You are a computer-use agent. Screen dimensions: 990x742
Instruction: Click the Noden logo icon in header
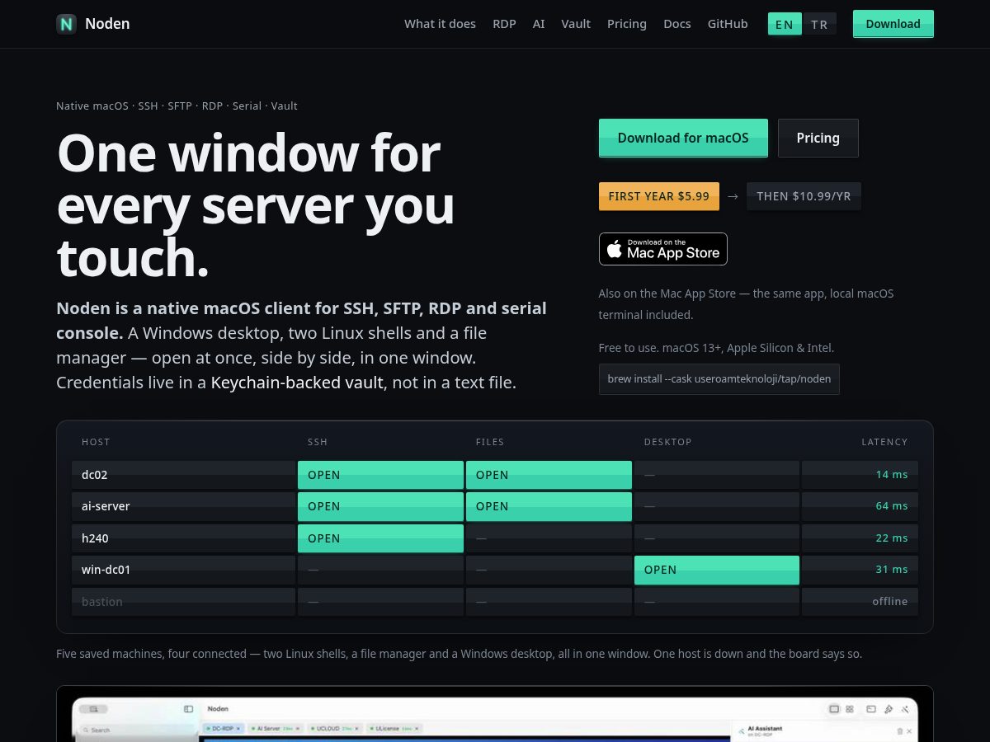coord(66,24)
